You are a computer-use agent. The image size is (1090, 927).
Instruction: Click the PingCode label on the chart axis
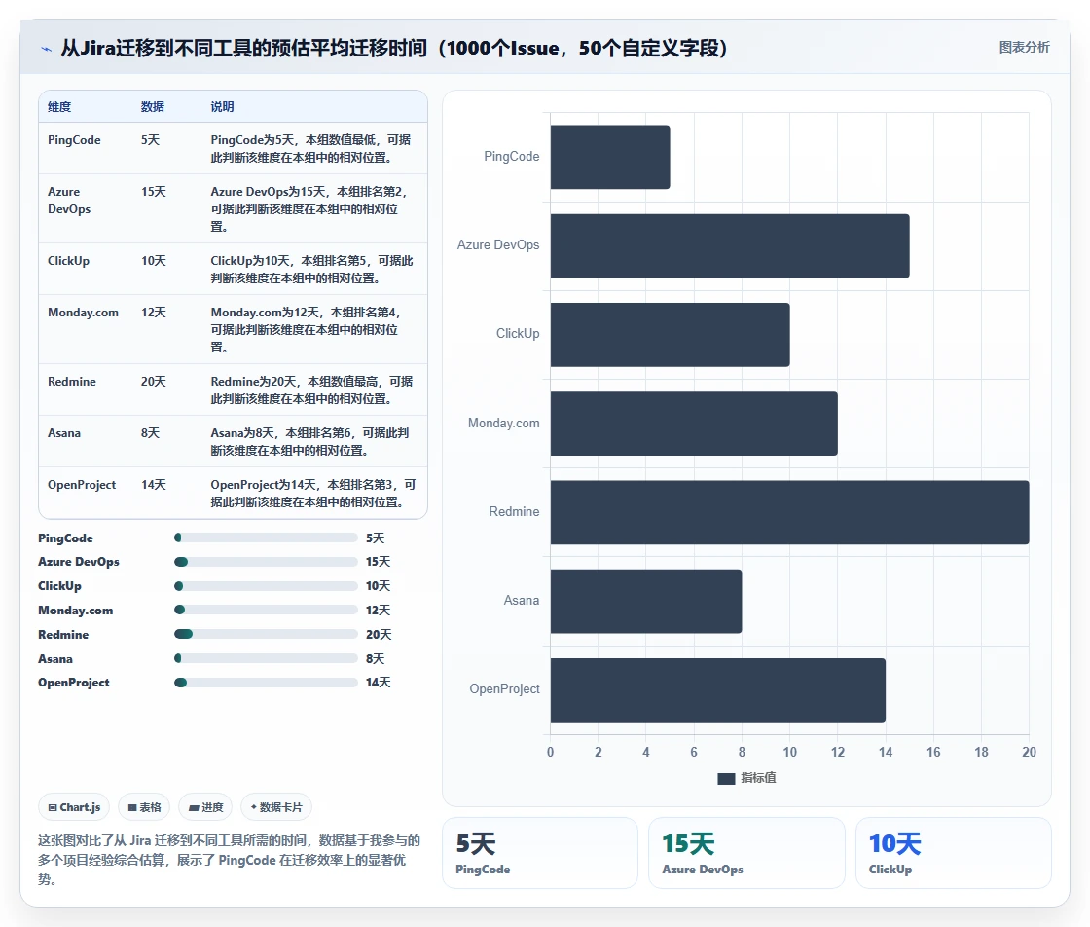point(512,157)
